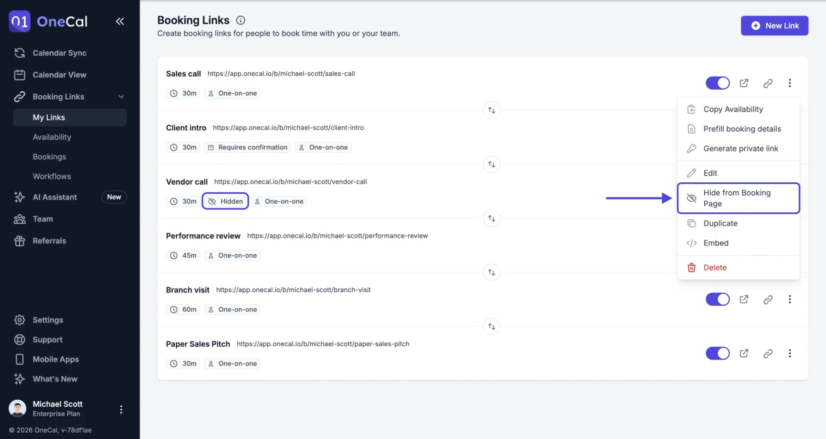Click the New badge next to AI Assistant

click(x=114, y=197)
